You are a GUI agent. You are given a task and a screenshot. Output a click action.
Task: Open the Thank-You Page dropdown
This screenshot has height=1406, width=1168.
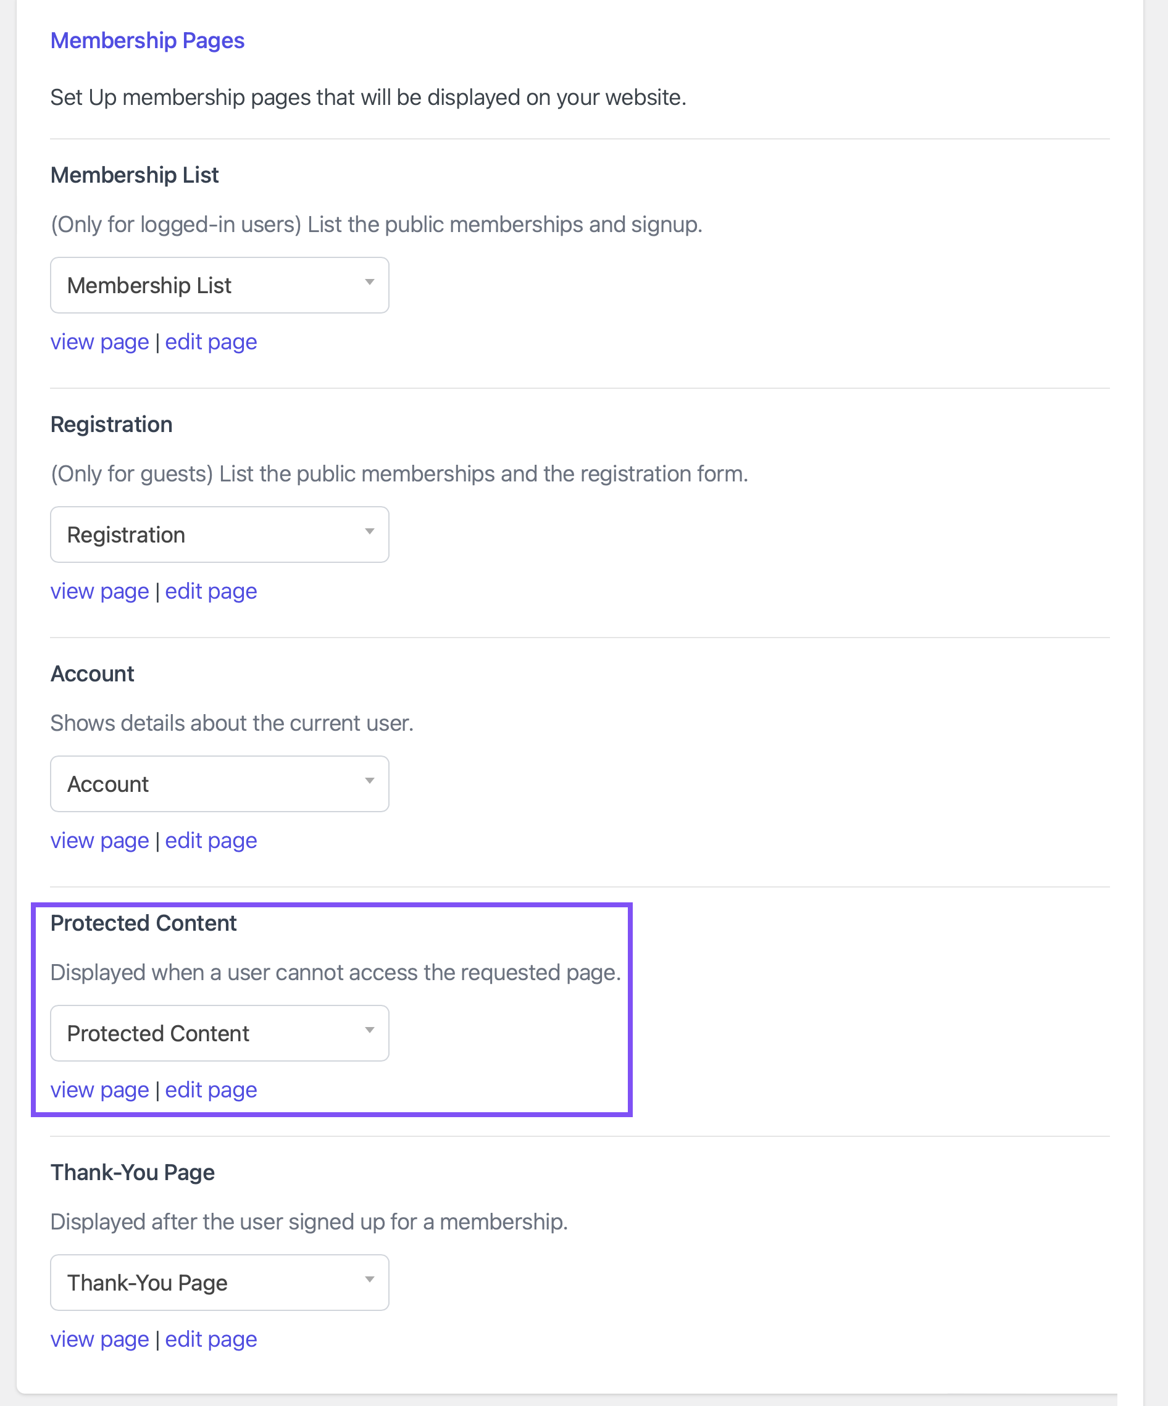[219, 1282]
